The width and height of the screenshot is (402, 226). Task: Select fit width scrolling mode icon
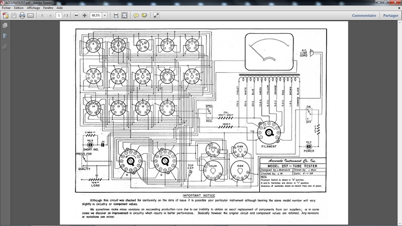tap(116, 16)
